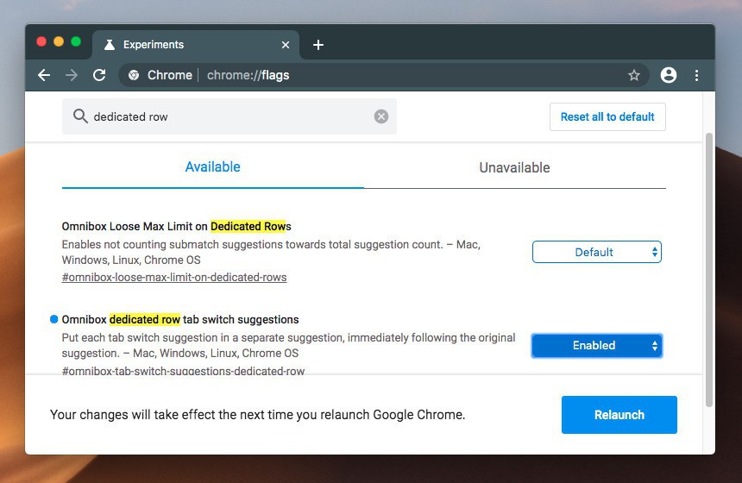Image resolution: width=742 pixels, height=483 pixels.
Task: Open the profile avatar menu
Action: 668,75
